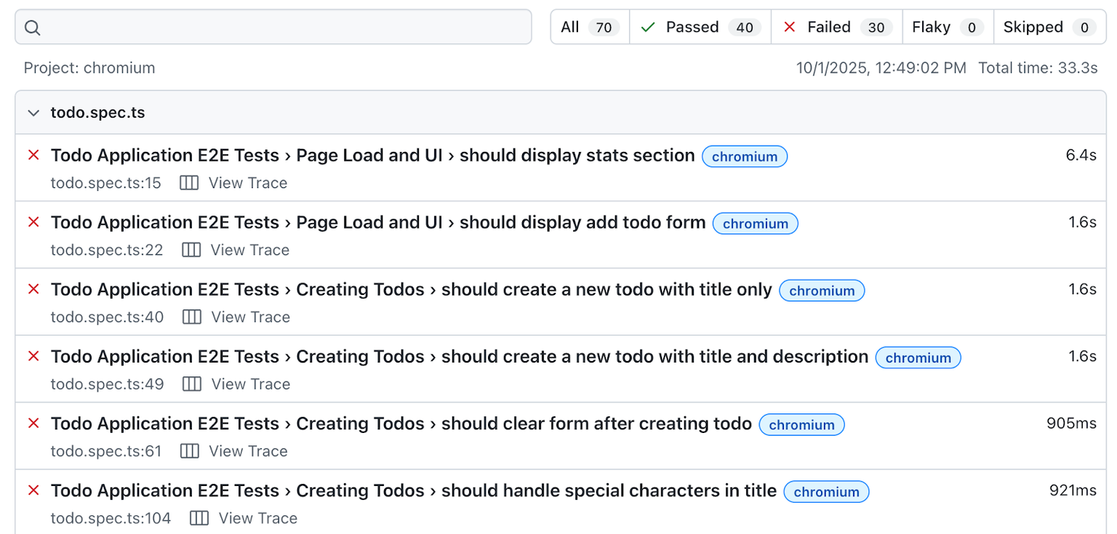1117x534 pixels.
Task: Filter by All 70 tests
Action: (590, 27)
